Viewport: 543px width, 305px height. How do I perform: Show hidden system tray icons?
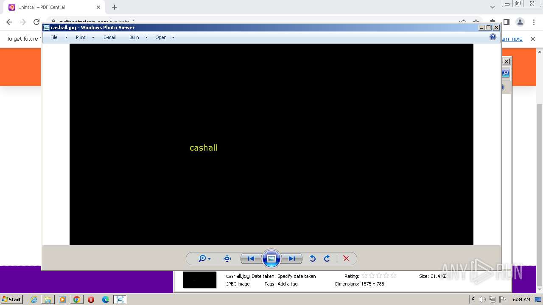[x=473, y=299]
